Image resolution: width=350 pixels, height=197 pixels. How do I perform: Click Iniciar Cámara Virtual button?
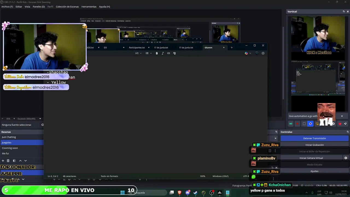coord(311,158)
